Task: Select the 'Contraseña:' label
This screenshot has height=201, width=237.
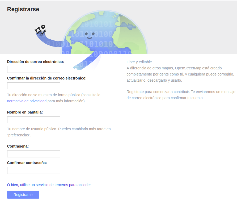Action: tap(18, 146)
